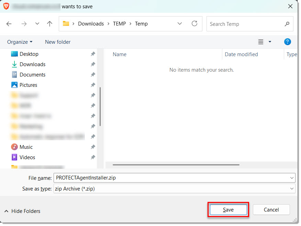Image resolution: width=301 pixels, height=226 pixels.
Task: Click the folder icon in address bar
Action: (66, 24)
